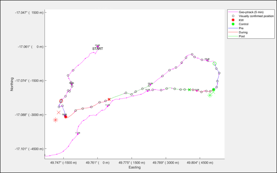Click the red During line sample in the legend
Image resolution: width=277 pixels, height=173 pixels.
233,32
